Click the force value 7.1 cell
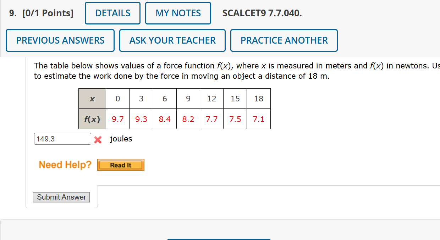The image size is (440, 240). point(259,119)
